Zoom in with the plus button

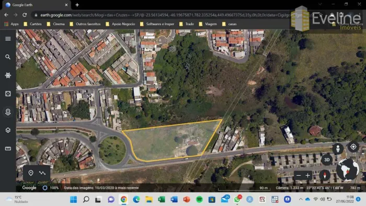point(307,176)
